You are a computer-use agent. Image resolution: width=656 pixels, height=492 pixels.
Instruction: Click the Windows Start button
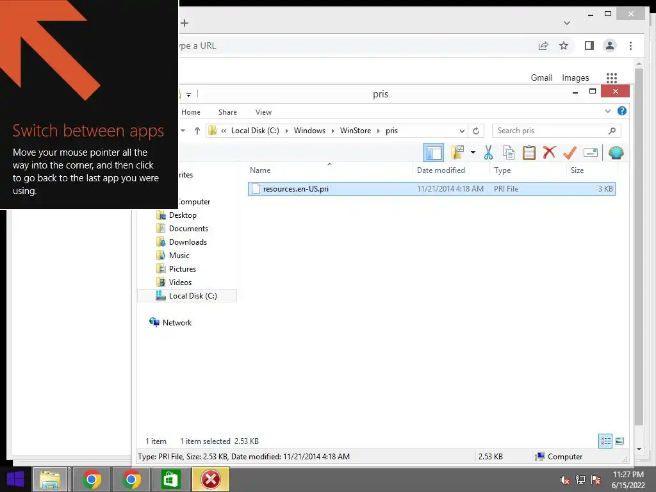15,479
